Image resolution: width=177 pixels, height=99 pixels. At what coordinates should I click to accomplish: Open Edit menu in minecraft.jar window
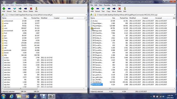click(7, 5)
